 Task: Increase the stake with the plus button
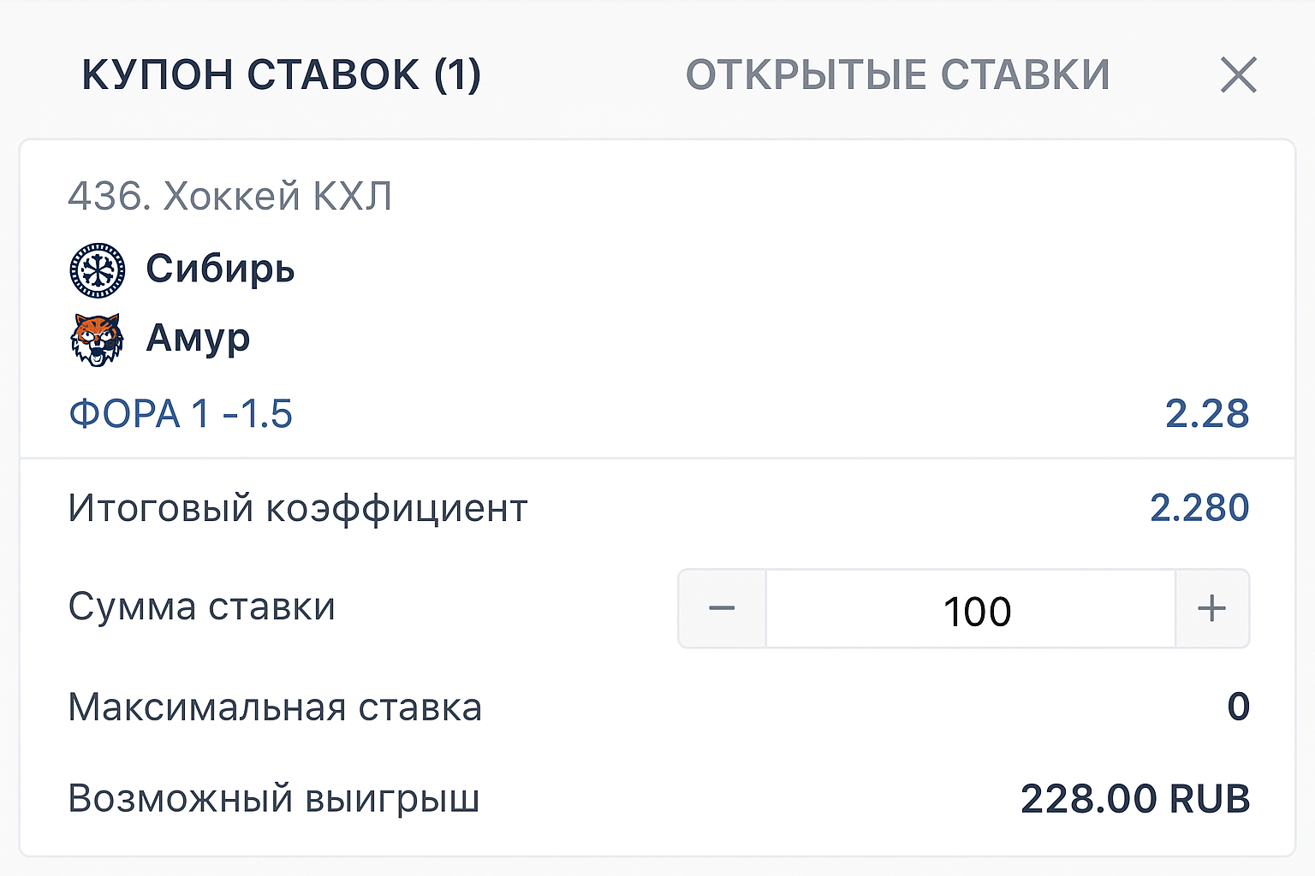(1211, 609)
